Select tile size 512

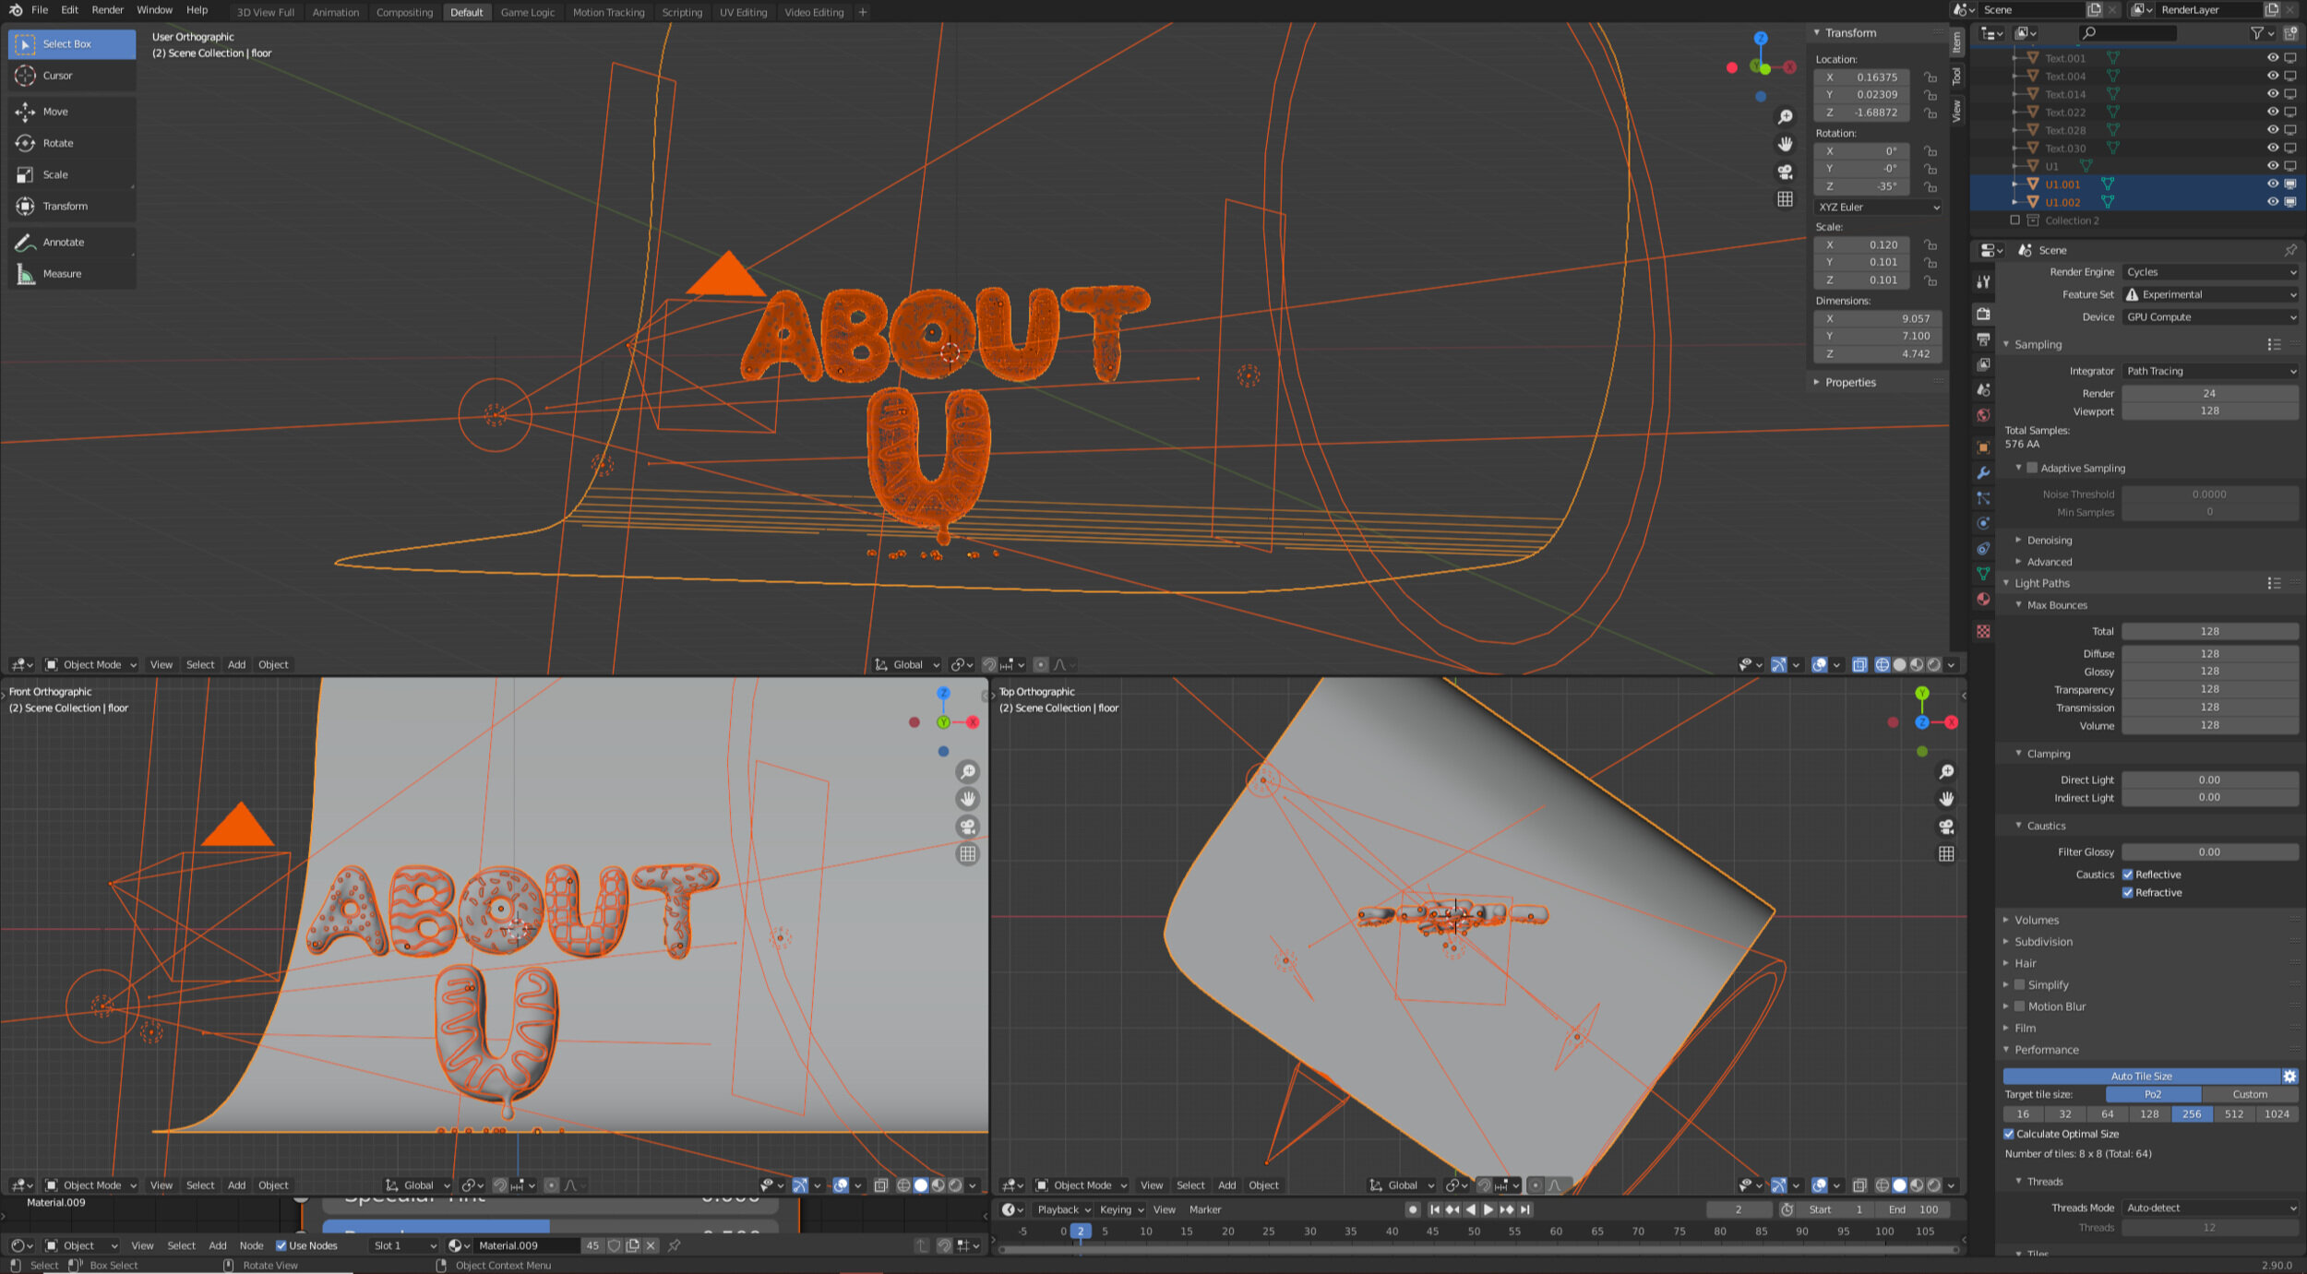click(x=2233, y=1114)
